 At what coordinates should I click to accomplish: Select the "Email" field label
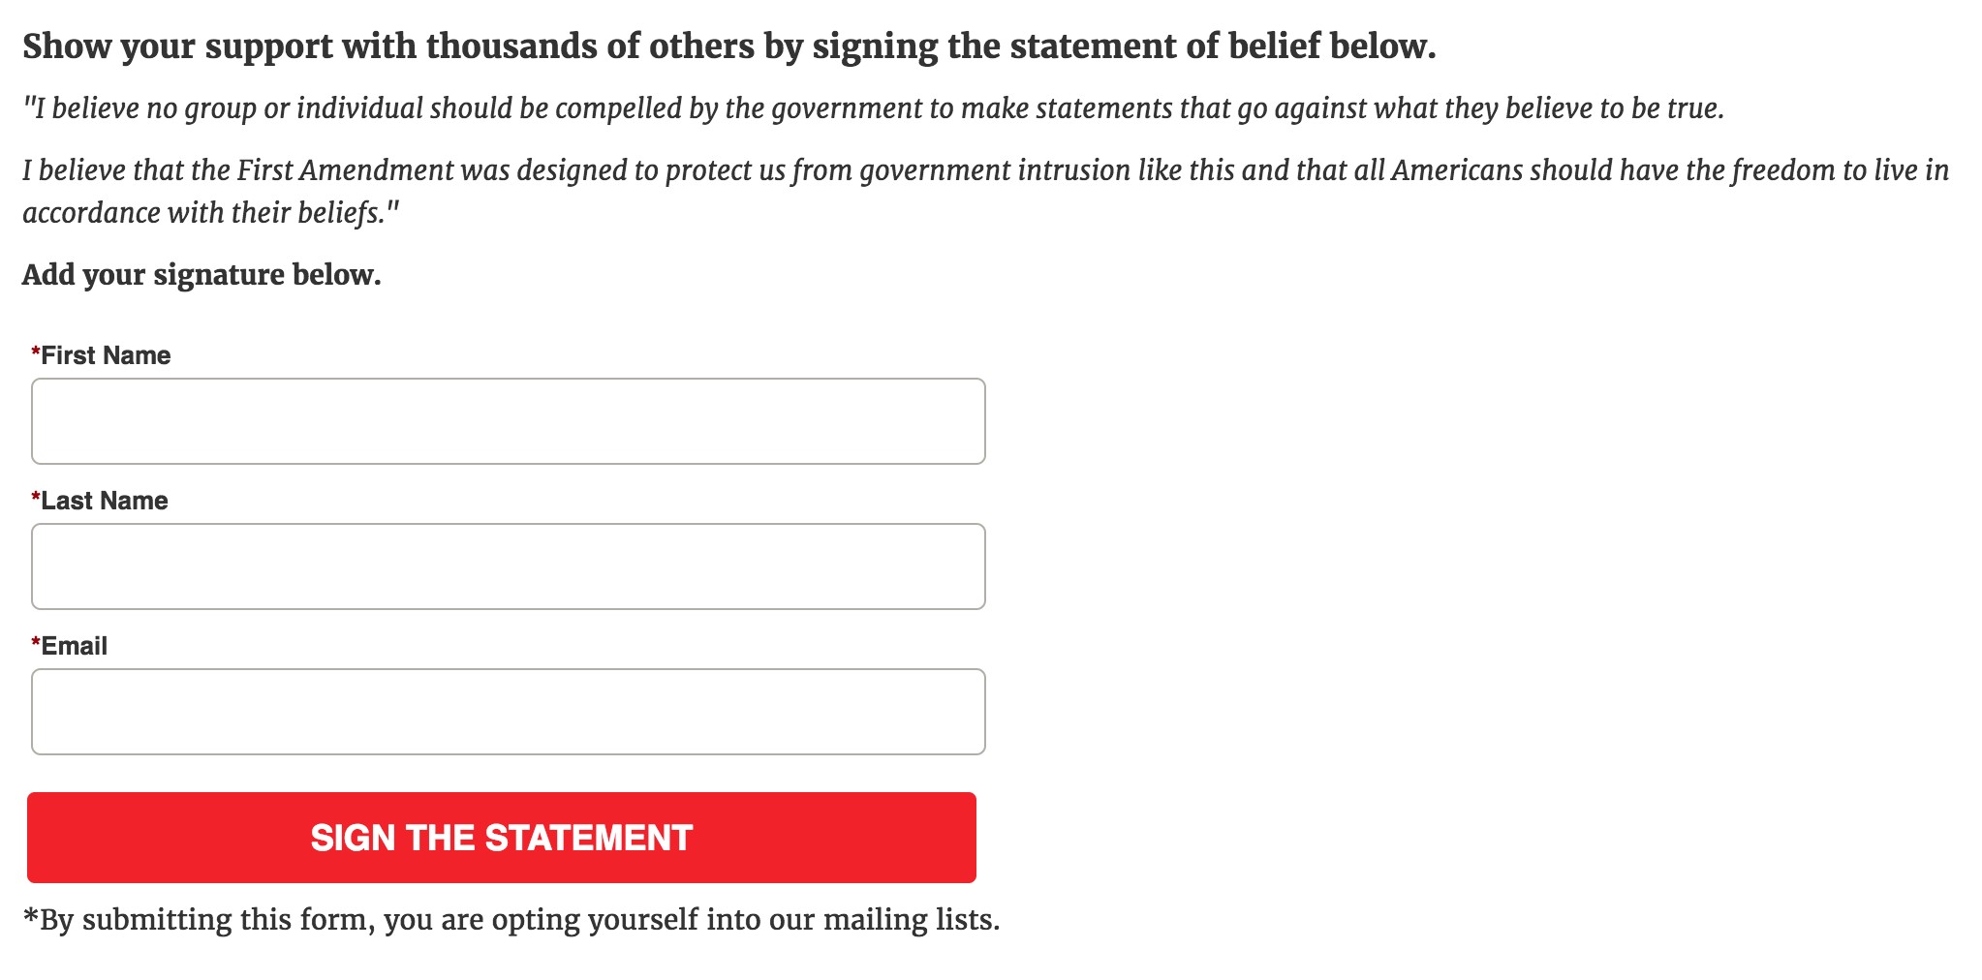[x=75, y=646]
